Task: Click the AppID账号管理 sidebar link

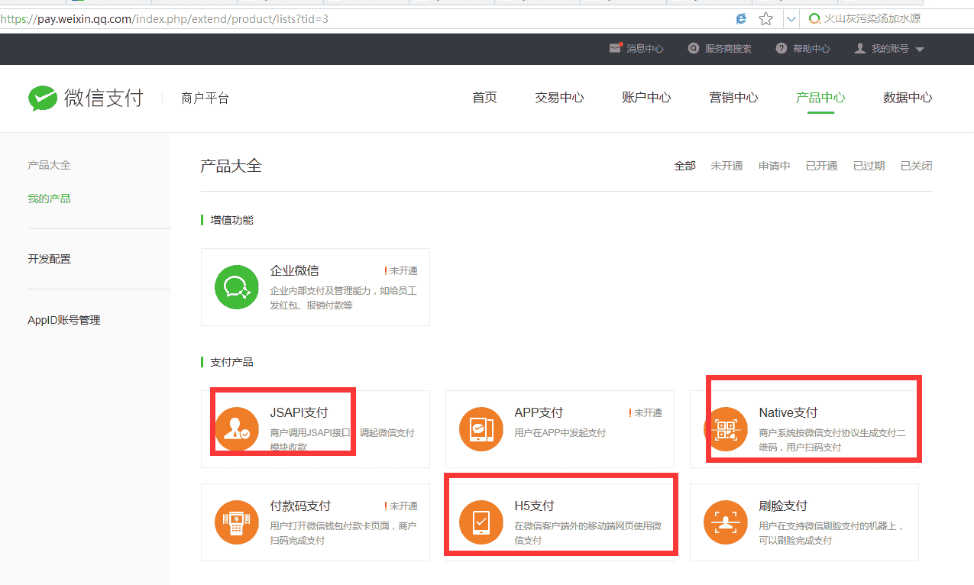Action: (63, 319)
